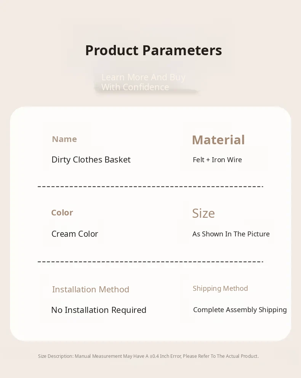Select the Material field label
The image size is (301, 378).
218,140
